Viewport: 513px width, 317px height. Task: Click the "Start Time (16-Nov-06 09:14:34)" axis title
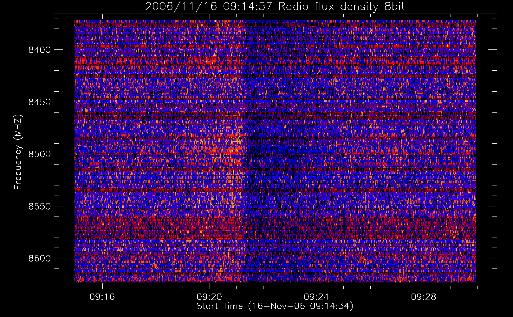(275, 306)
